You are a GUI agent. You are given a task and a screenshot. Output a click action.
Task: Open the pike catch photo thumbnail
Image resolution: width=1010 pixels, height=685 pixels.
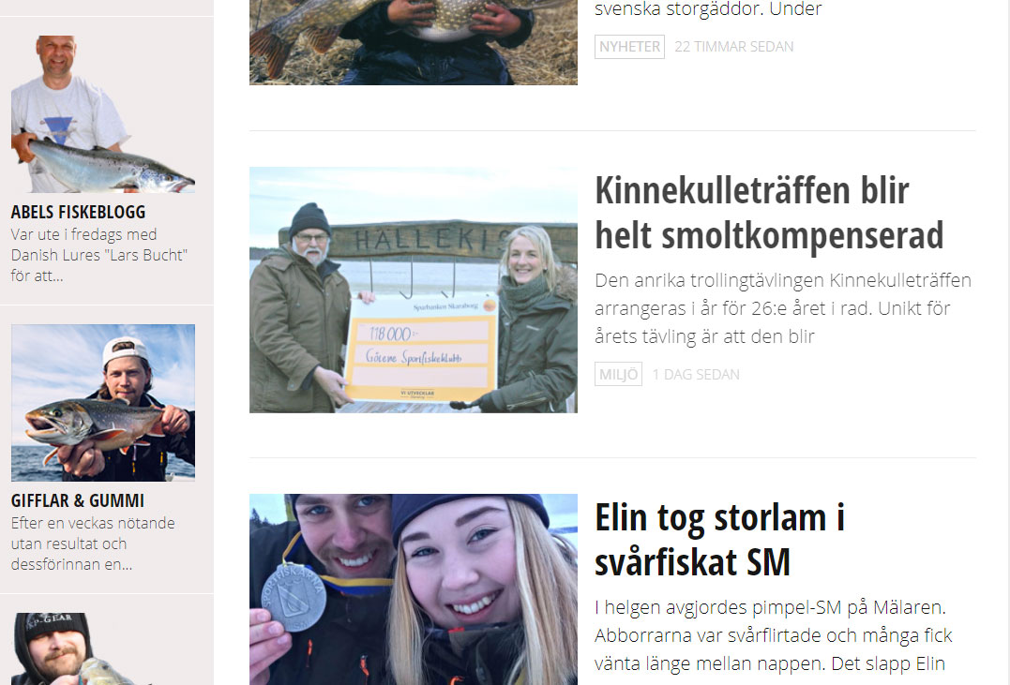pos(414,42)
